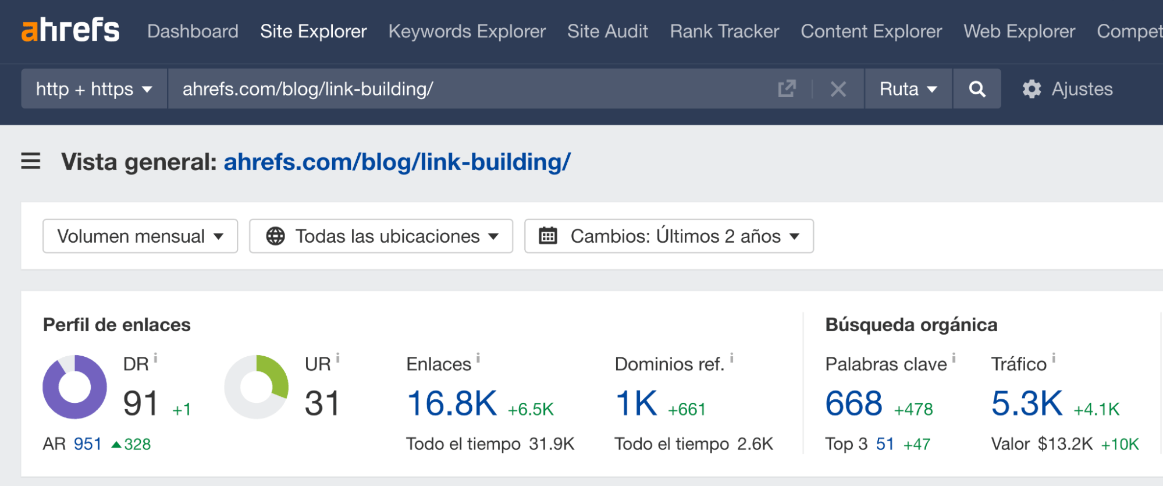Open Cambios: Últimos 2 años dropdown
This screenshot has height=486, width=1163.
(669, 236)
